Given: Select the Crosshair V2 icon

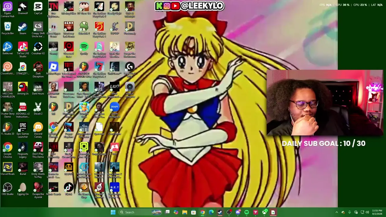Looking at the screenshot, I should click(x=38, y=49).
